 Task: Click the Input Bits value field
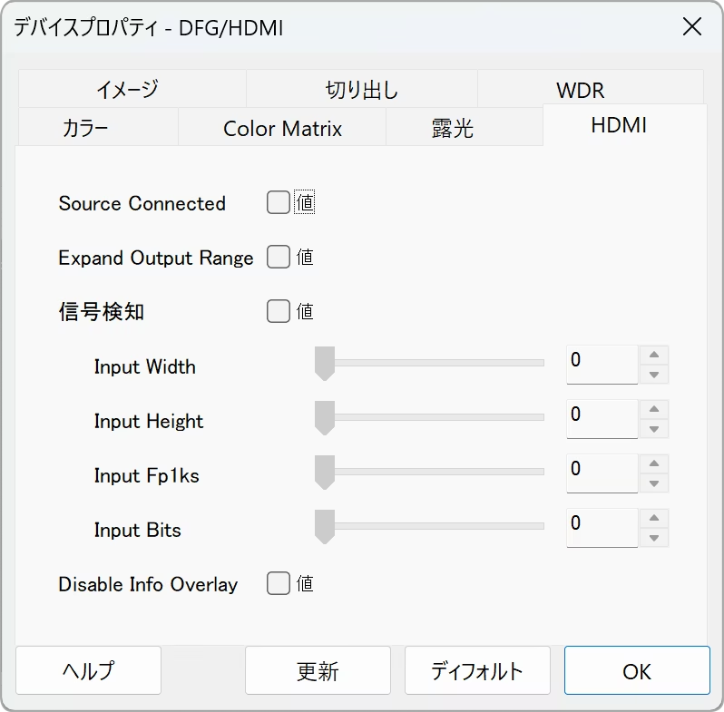(x=601, y=526)
